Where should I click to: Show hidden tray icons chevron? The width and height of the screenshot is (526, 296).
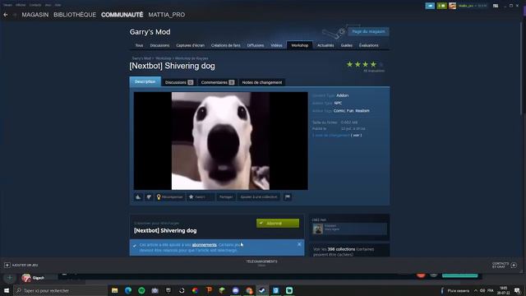point(476,290)
